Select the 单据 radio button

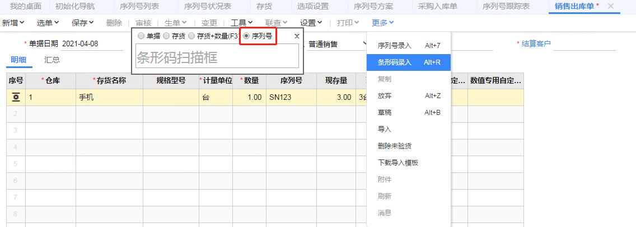[x=141, y=36]
